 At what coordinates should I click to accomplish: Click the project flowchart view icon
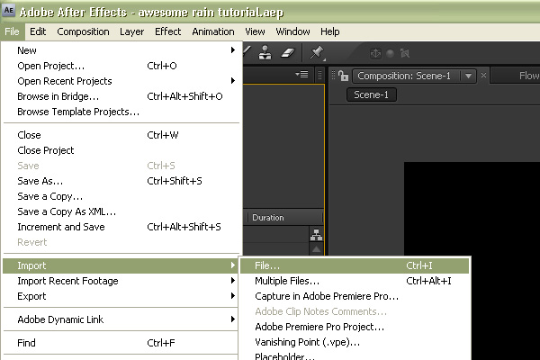coord(316,235)
